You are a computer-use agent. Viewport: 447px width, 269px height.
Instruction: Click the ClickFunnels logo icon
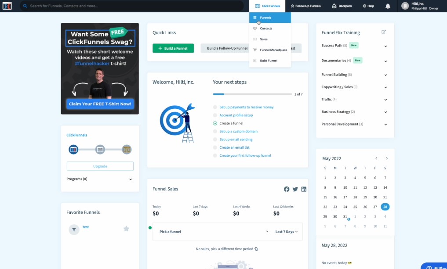coord(7,6)
